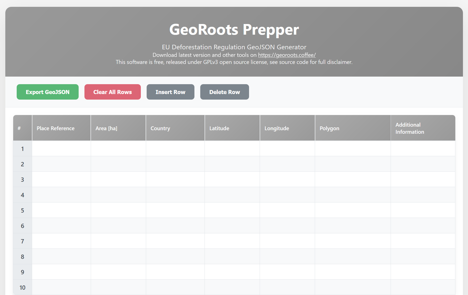Focus Area [ha] cell in row 1
The width and height of the screenshot is (468, 295).
point(118,148)
